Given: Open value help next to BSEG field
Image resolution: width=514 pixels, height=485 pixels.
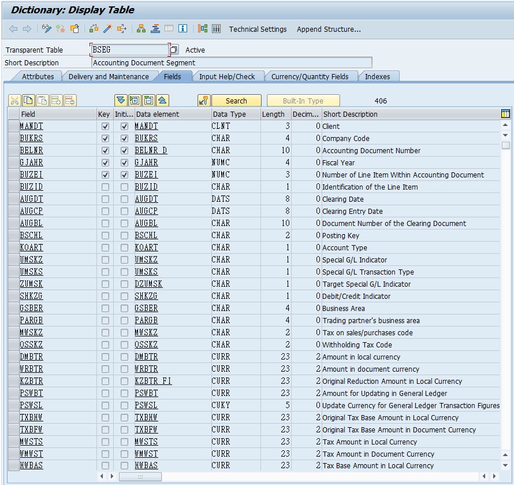Looking at the screenshot, I should pos(174,50).
